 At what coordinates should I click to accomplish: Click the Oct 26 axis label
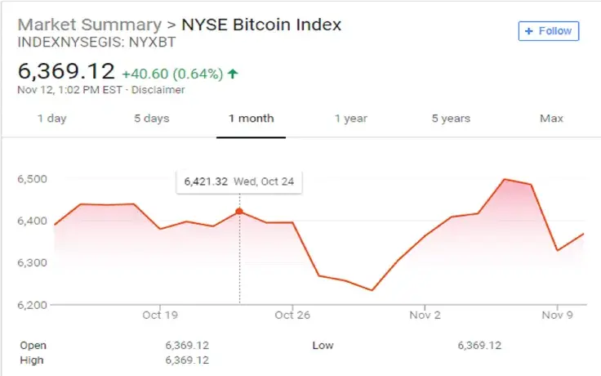click(x=294, y=315)
